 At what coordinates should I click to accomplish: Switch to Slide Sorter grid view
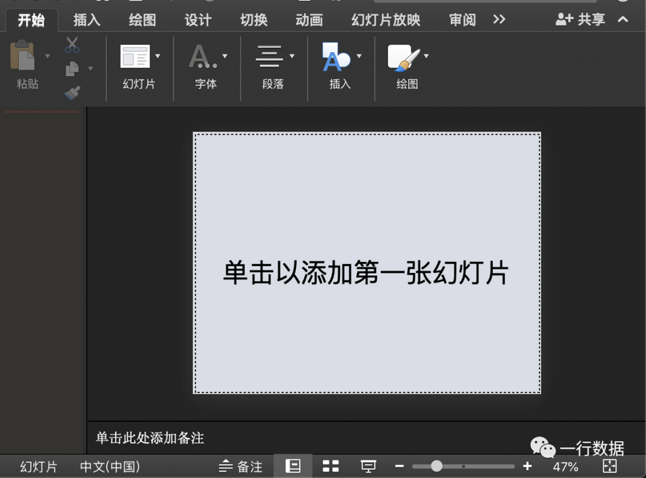pyautogui.click(x=330, y=466)
